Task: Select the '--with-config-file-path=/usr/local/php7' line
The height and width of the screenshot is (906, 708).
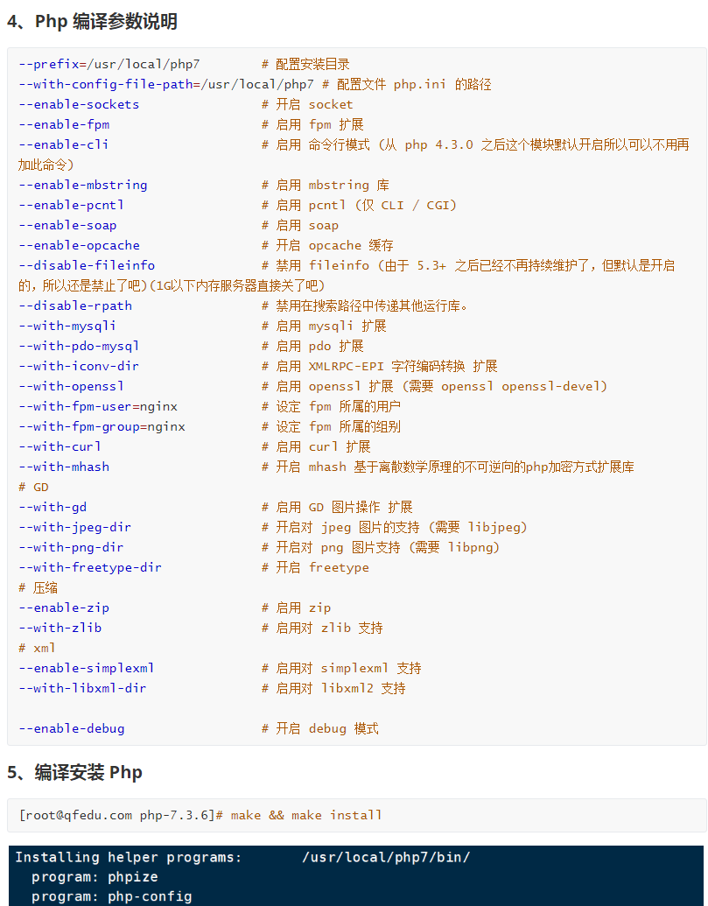Action: [166, 84]
